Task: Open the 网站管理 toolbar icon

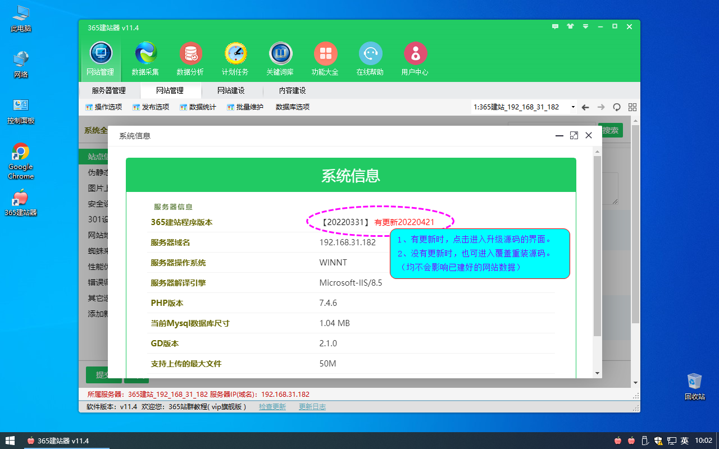Action: click(x=101, y=59)
